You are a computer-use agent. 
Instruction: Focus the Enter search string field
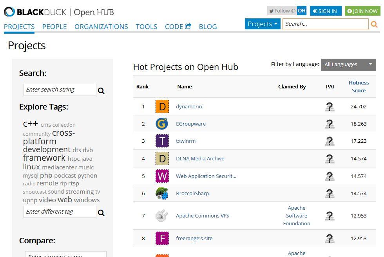[60, 90]
